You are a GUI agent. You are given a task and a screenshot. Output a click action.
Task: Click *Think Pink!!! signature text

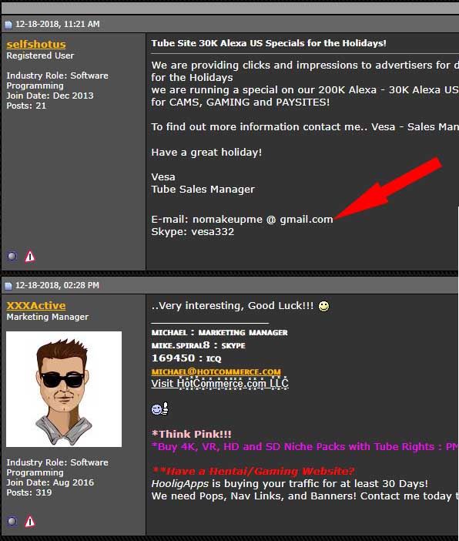click(192, 434)
